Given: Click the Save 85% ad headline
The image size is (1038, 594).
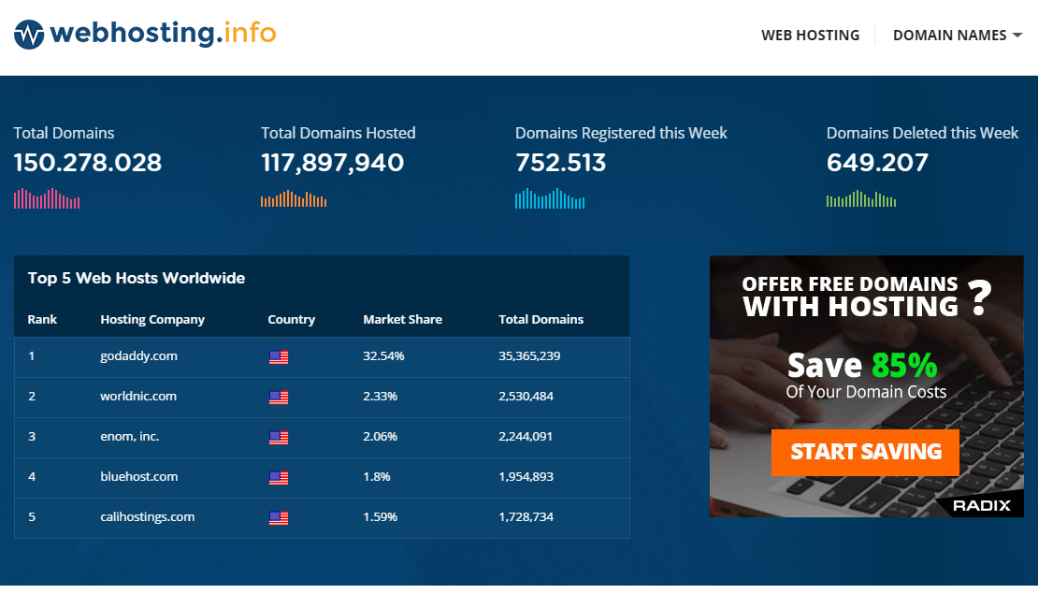Looking at the screenshot, I should pos(862,365).
